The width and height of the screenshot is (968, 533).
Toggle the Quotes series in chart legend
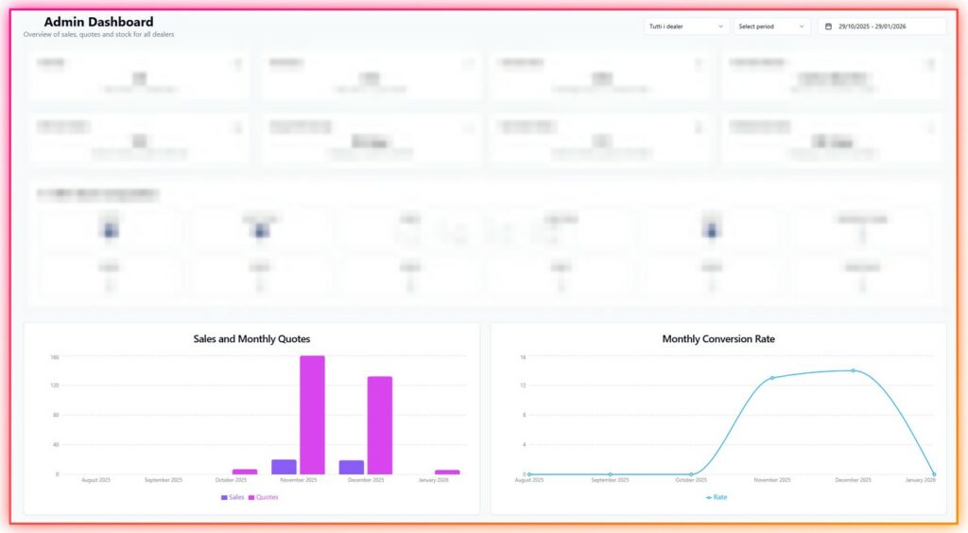pyautogui.click(x=267, y=497)
